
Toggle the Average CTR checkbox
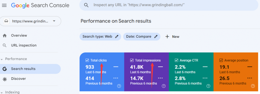tap(176, 60)
